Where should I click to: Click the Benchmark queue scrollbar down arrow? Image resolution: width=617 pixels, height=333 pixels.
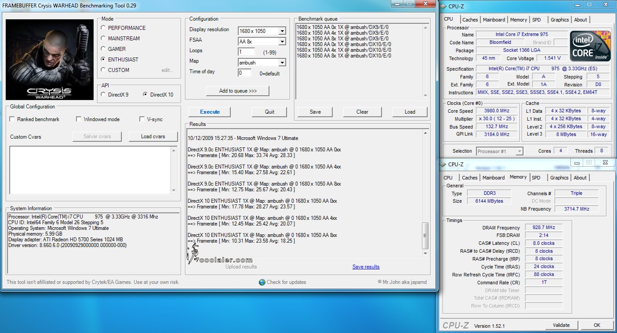pyautogui.click(x=425, y=95)
